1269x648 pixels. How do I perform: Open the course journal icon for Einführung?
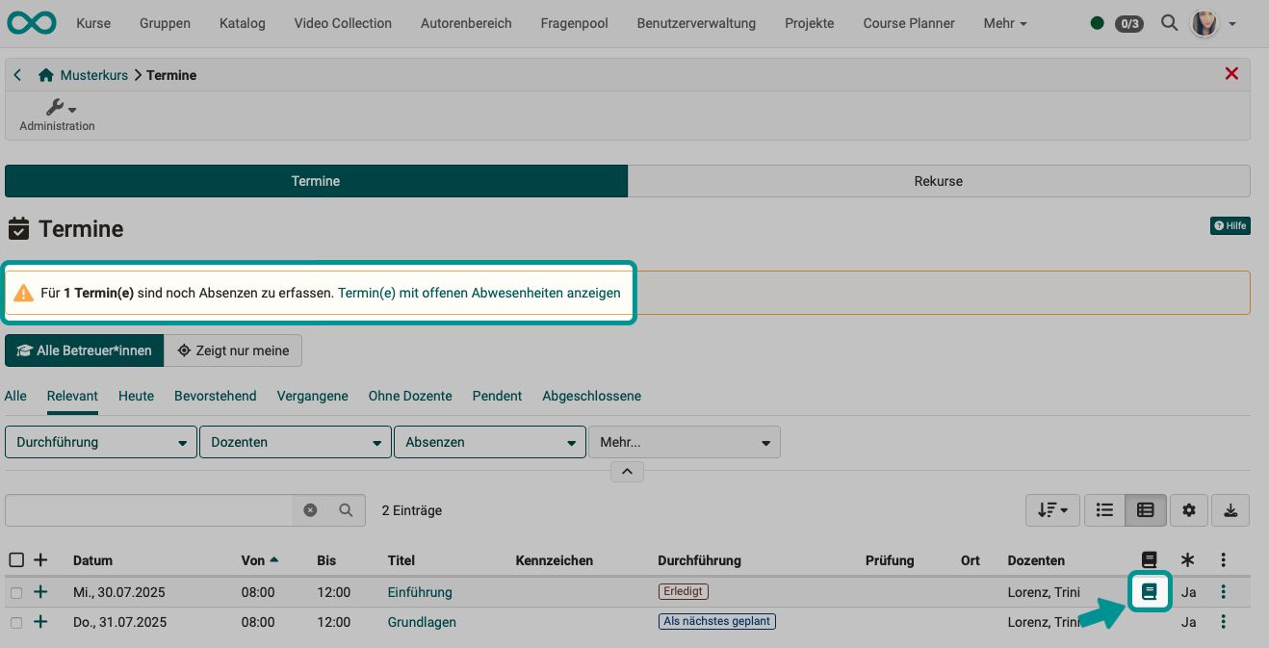(1150, 592)
